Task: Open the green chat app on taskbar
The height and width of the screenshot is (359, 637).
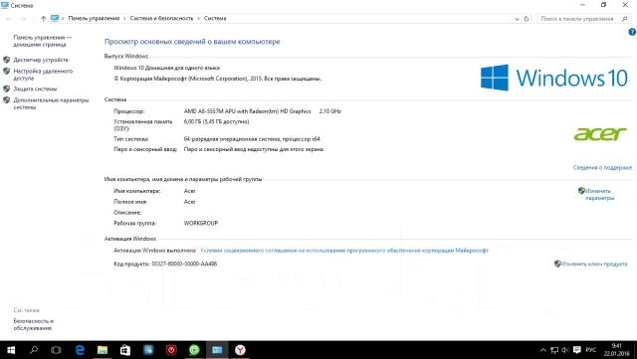Action: [194, 350]
